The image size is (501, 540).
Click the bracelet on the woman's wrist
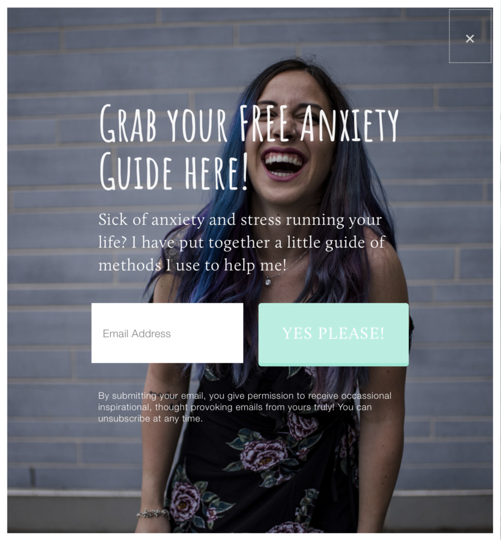[153, 513]
